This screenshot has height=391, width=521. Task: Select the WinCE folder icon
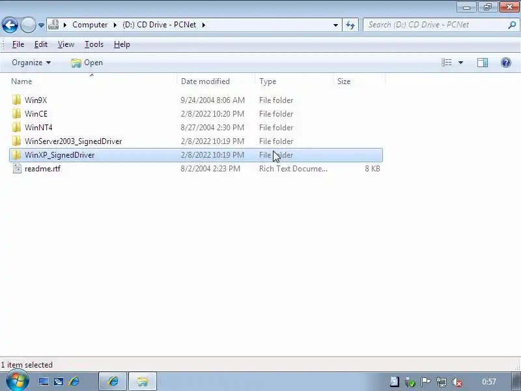point(16,113)
